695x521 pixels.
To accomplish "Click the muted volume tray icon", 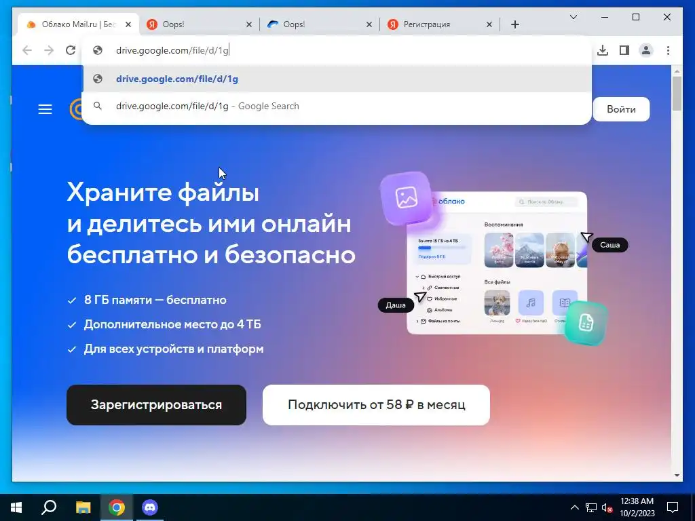I will [607, 507].
